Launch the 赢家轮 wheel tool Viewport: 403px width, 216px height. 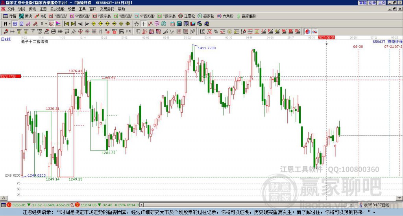pyautogui.click(x=206, y=16)
